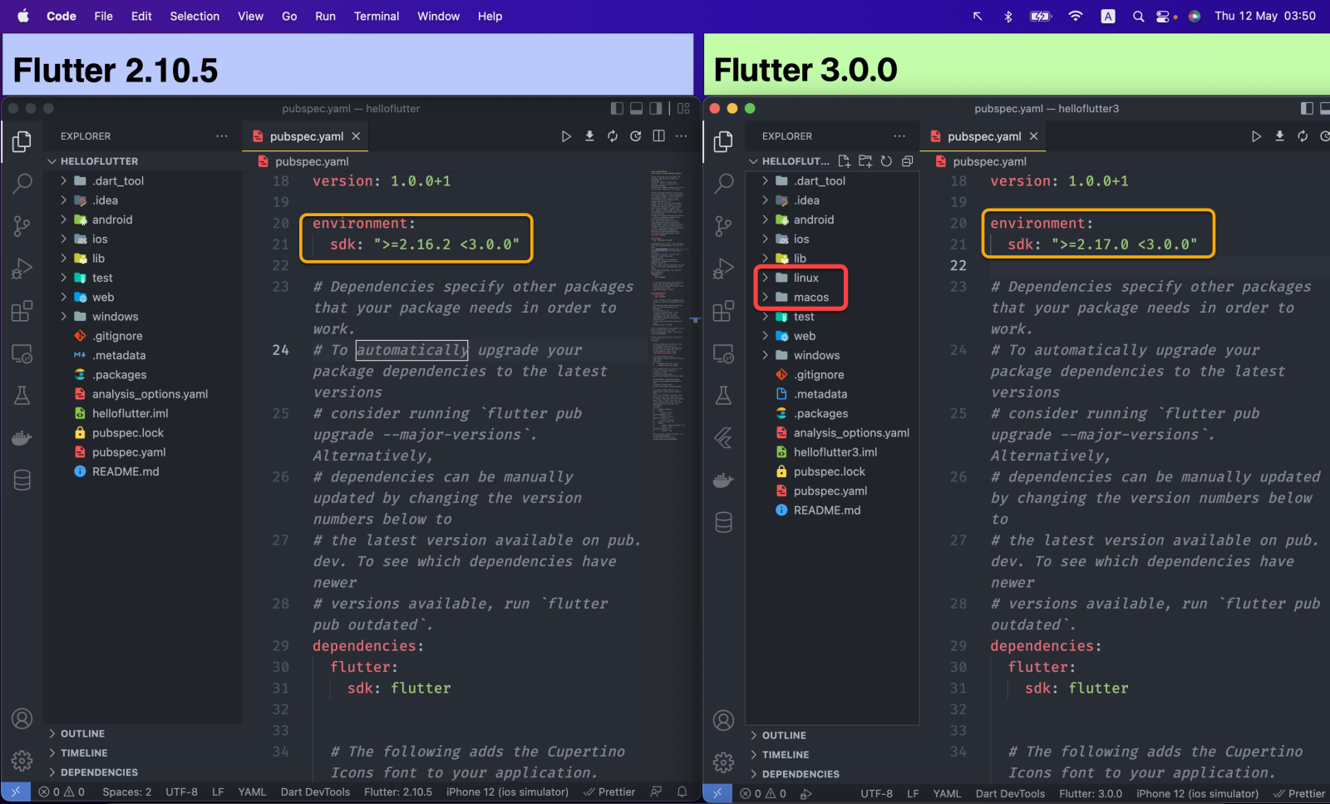Click iPhone 12 device selector in left status bar
Screen dimensions: 1330x804
click(x=507, y=792)
